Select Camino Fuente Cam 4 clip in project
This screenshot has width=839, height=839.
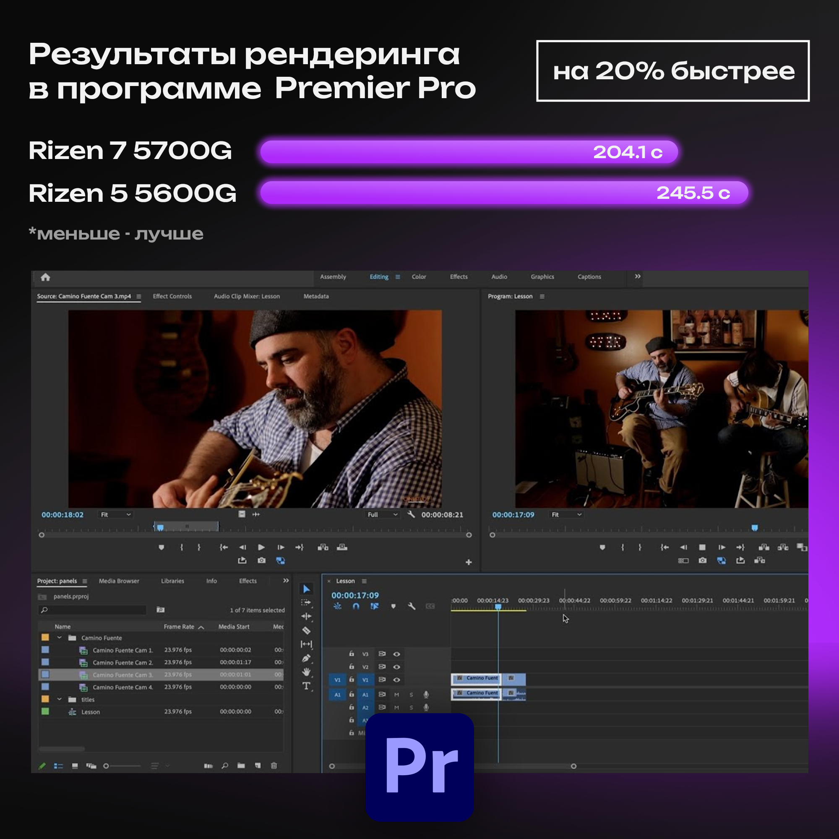[122, 687]
